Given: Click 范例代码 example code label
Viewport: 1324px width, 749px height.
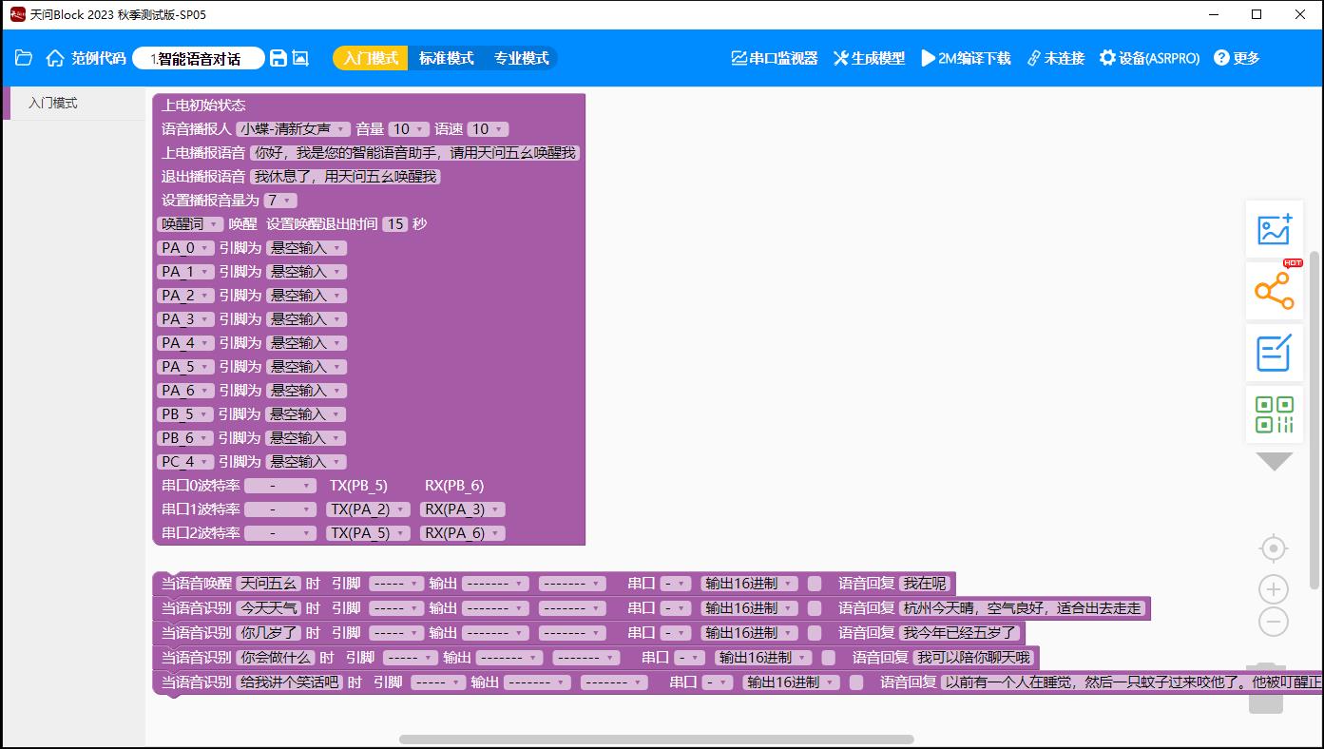Looking at the screenshot, I should pyautogui.click(x=99, y=58).
